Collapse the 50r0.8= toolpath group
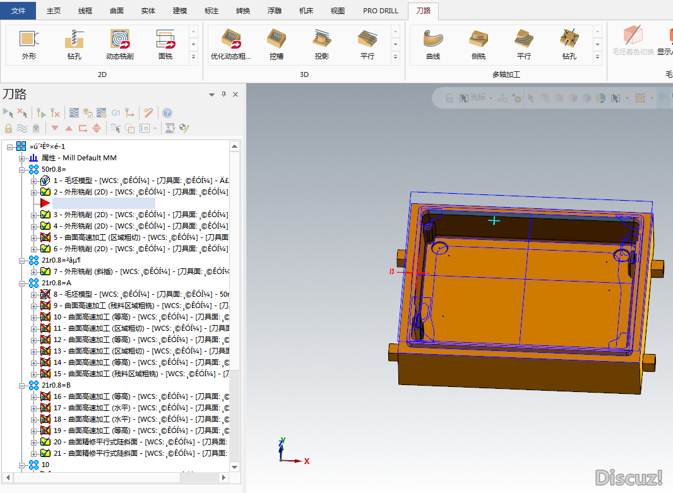The height and width of the screenshot is (493, 673). 21,169
